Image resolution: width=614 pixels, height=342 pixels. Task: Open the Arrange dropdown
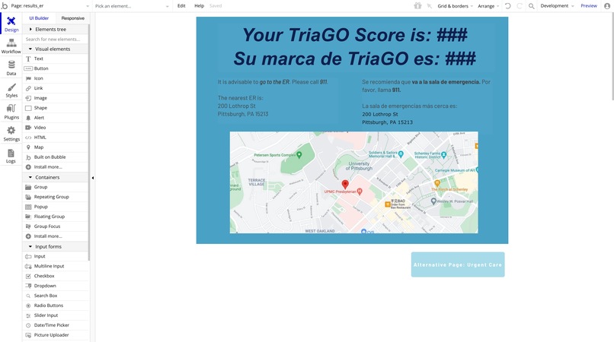click(488, 6)
